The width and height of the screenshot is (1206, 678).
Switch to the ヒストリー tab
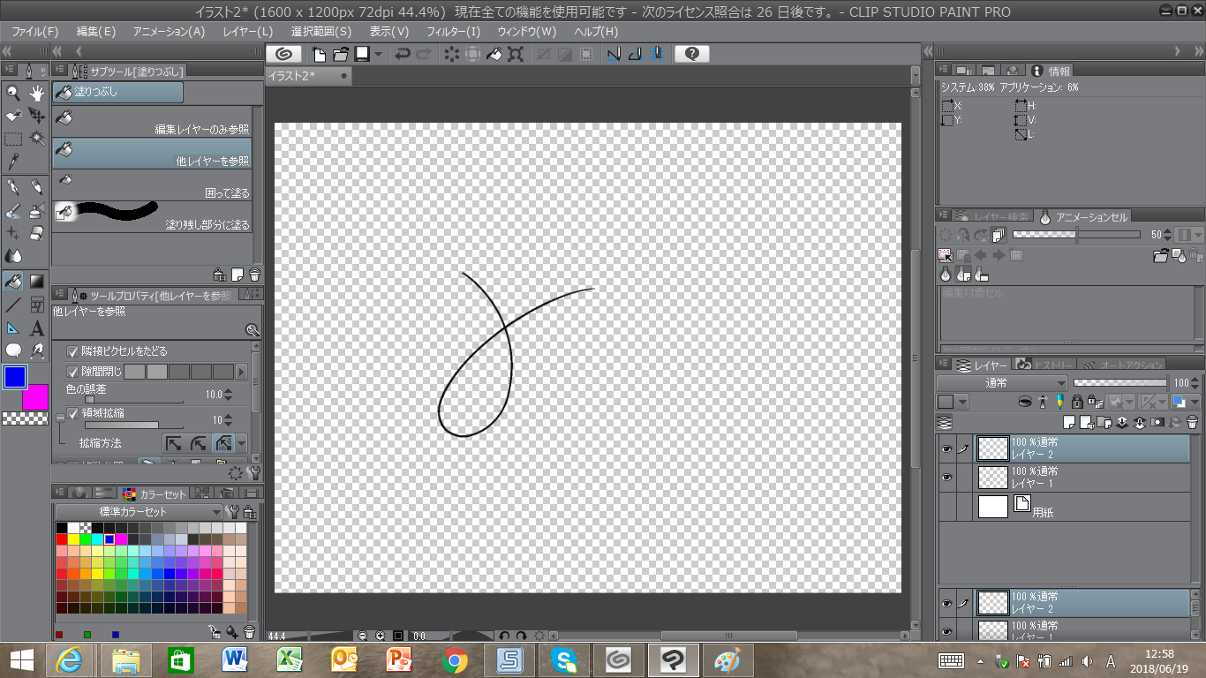click(x=1045, y=365)
